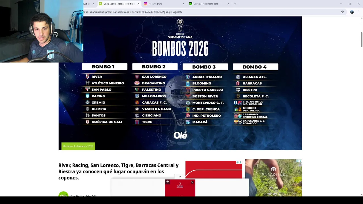The height and width of the screenshot is (204, 363).
Task: Click the C. Dep. Cuenca team name
Action: point(206,109)
